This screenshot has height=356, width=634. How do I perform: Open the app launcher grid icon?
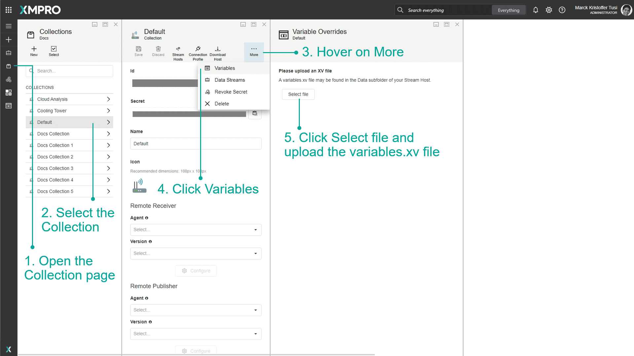[x=9, y=10]
